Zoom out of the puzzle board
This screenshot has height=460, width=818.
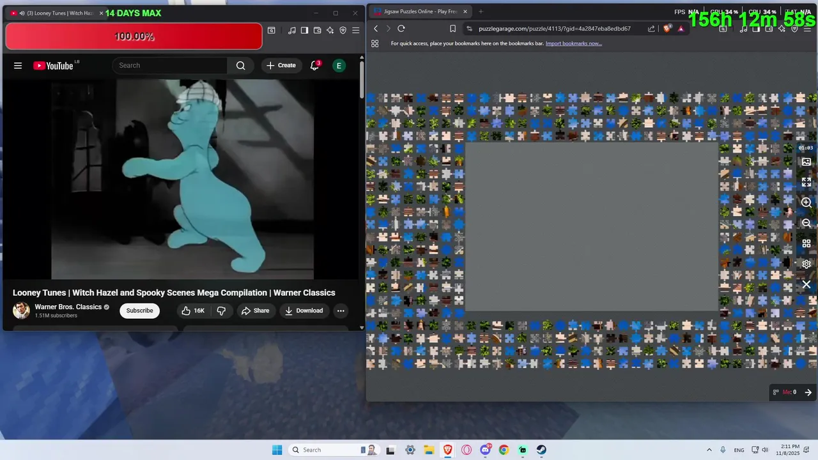click(806, 223)
